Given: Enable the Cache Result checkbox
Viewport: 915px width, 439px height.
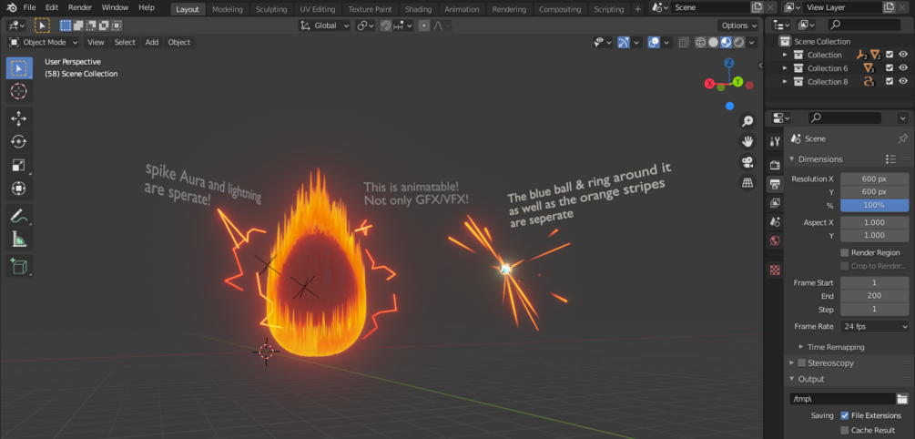Looking at the screenshot, I should (844, 430).
